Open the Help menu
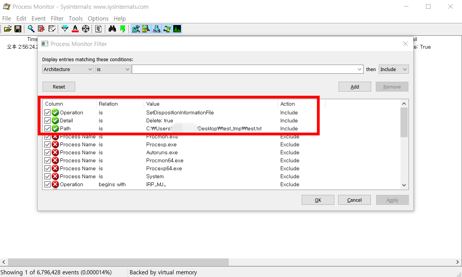Viewport: 462px width, 277px height. (119, 18)
